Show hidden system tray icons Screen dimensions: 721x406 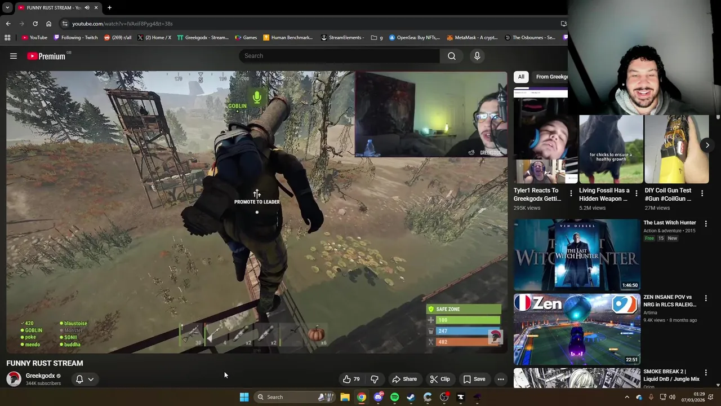click(x=627, y=397)
